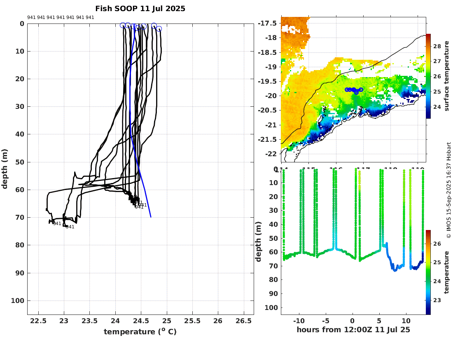Click the 'depth (m)' label of the left plot

pos(5,169)
